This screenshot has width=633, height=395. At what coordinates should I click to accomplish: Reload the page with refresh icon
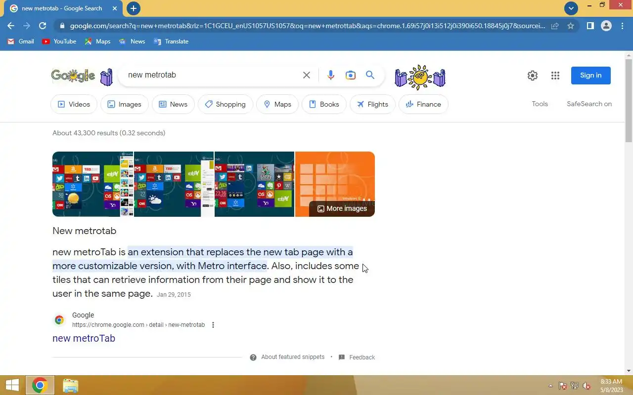point(43,26)
